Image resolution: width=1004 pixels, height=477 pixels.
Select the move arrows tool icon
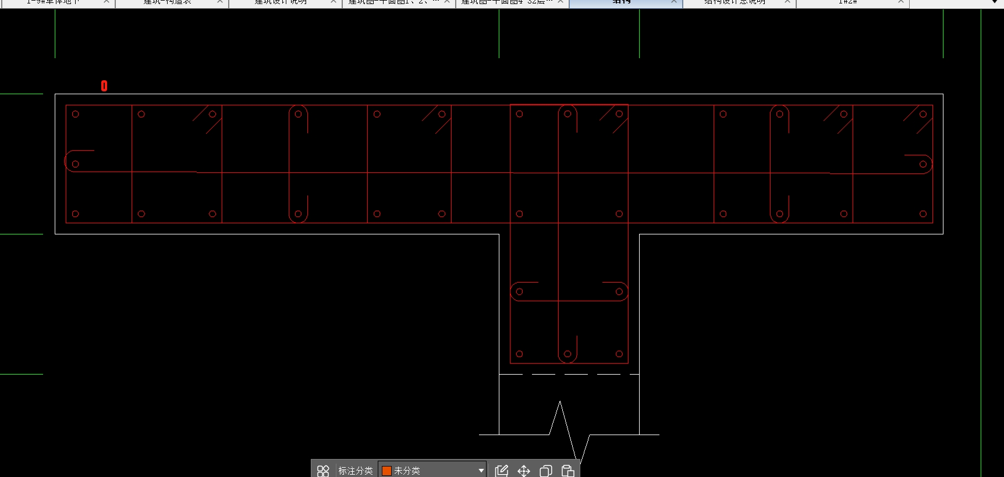[x=524, y=471]
